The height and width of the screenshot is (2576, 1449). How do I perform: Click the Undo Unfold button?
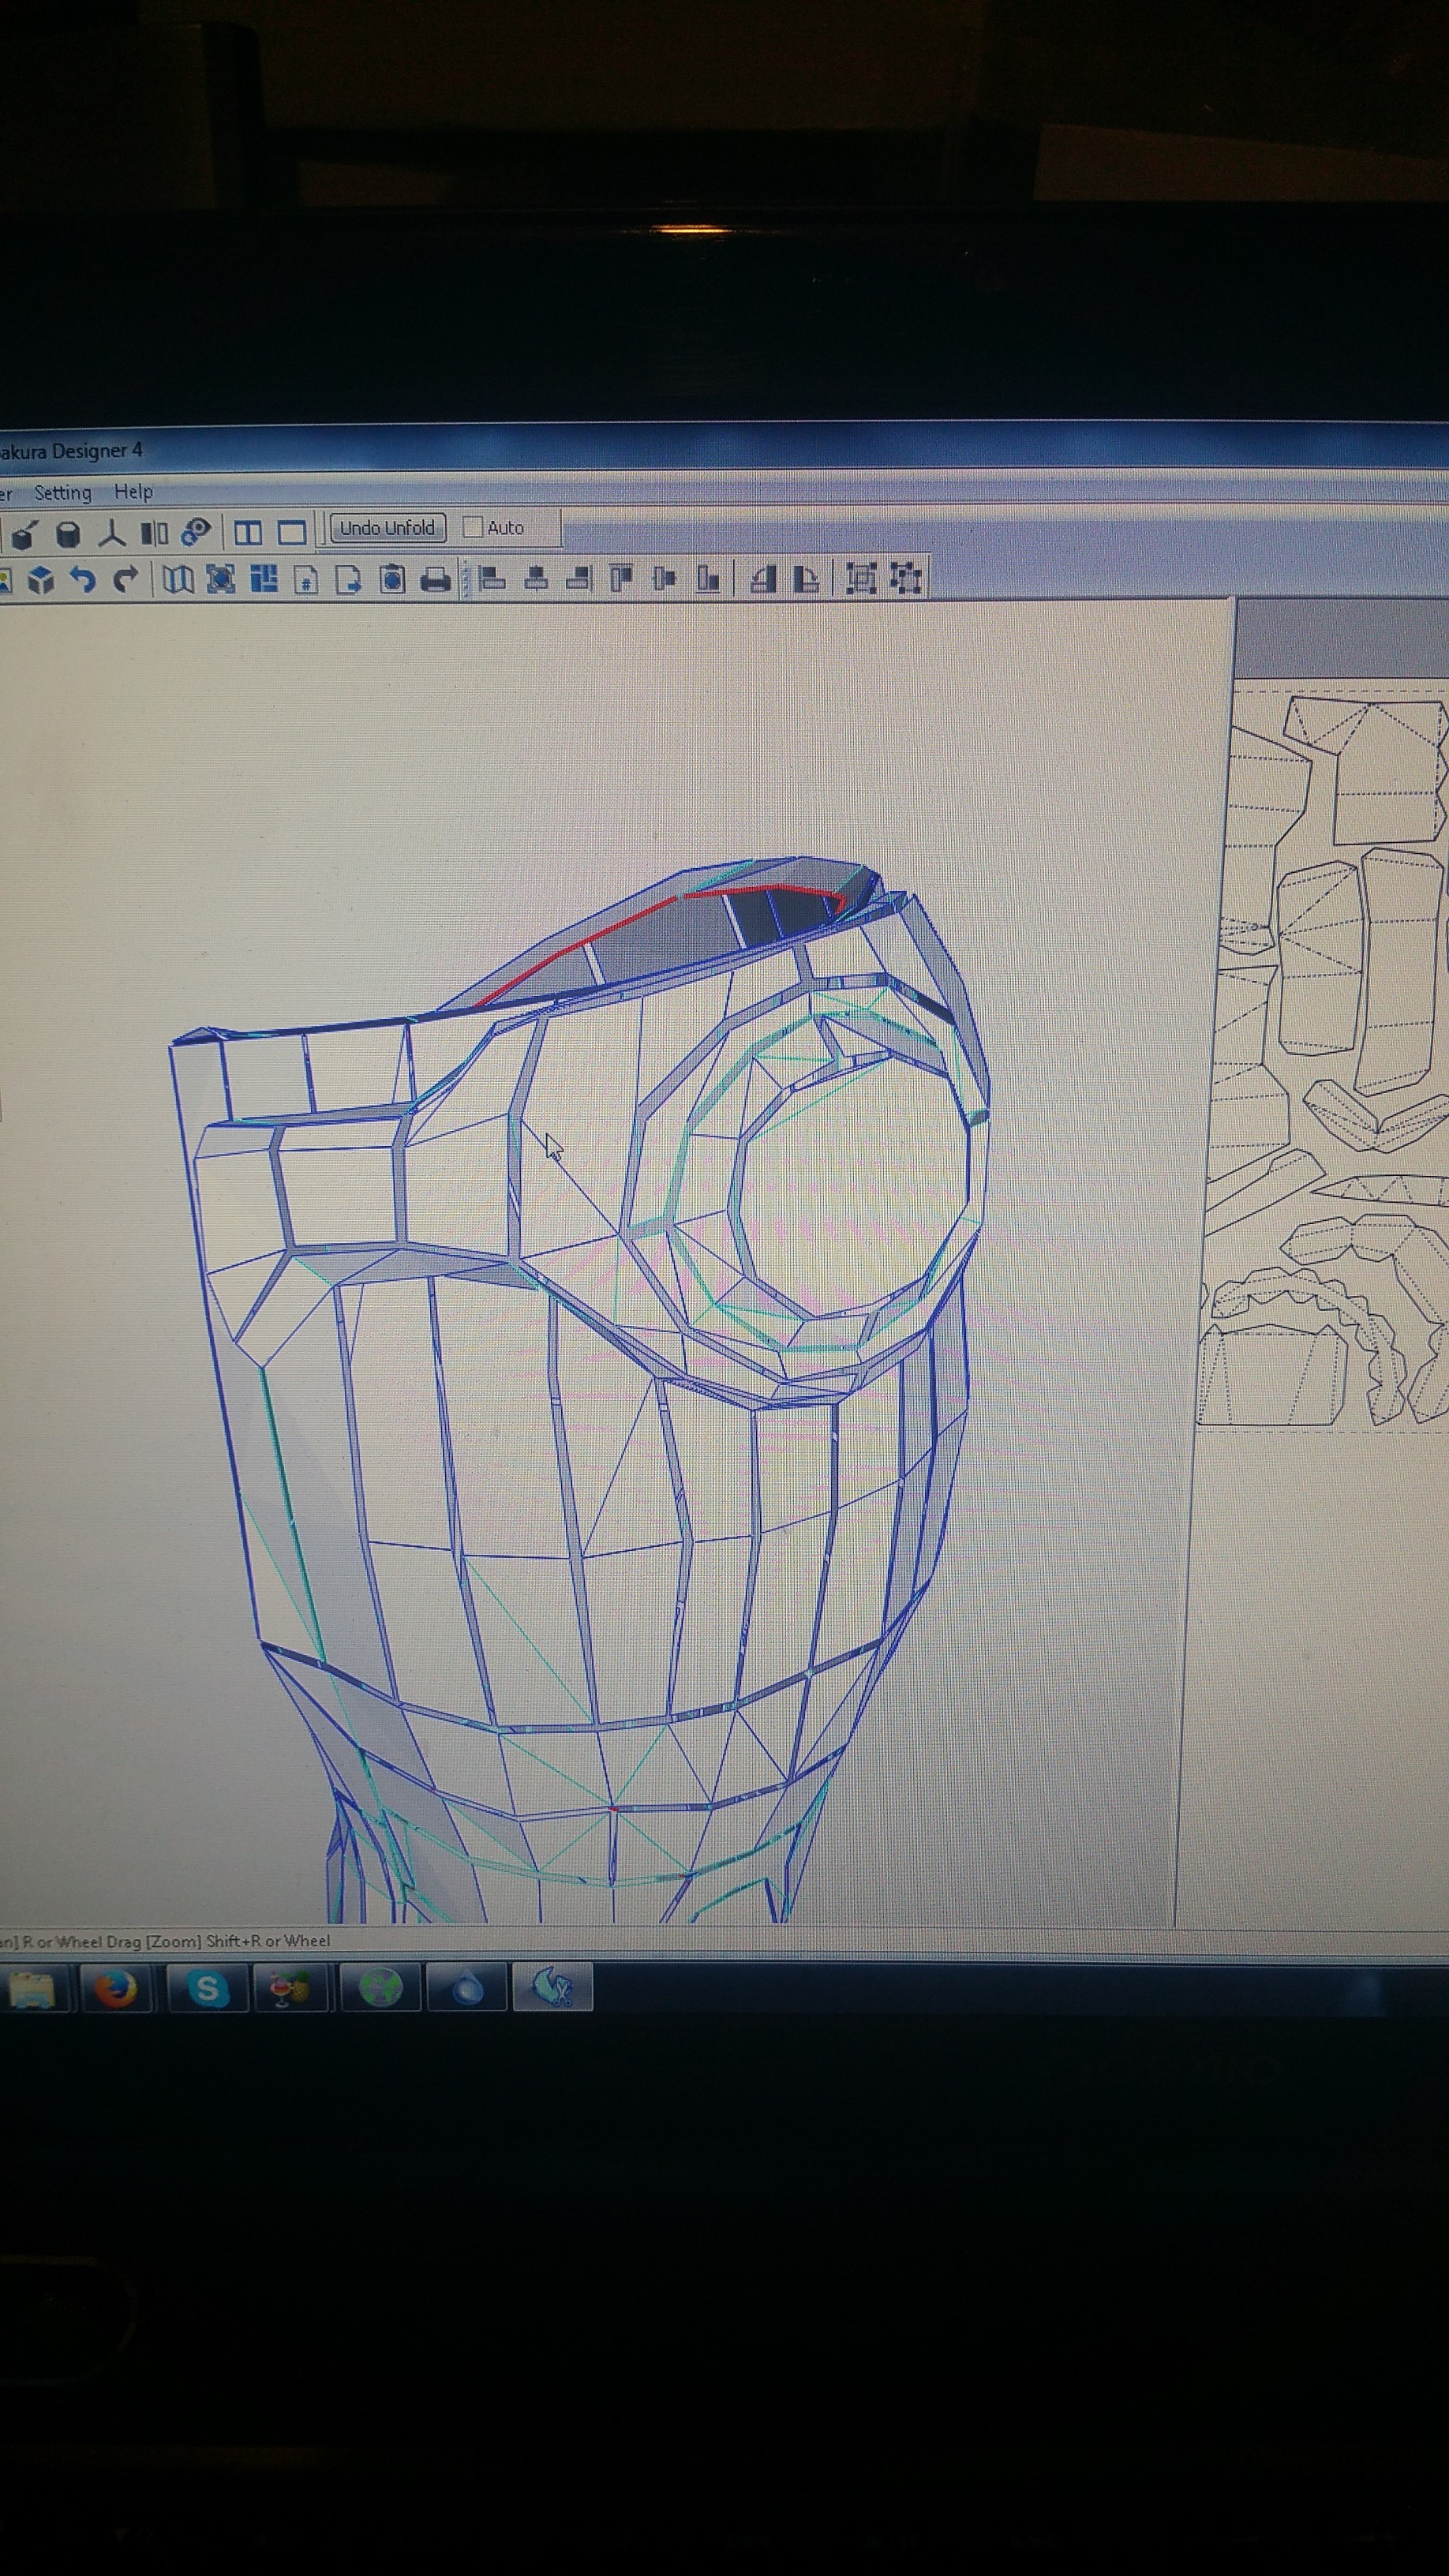pyautogui.click(x=387, y=527)
